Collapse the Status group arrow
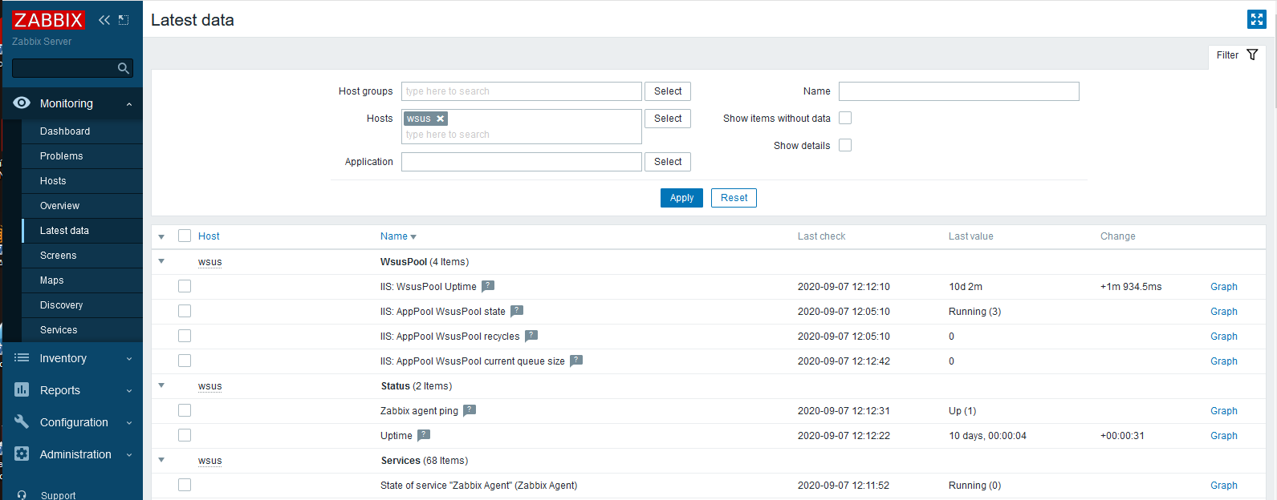Image resolution: width=1277 pixels, height=500 pixels. point(161,385)
